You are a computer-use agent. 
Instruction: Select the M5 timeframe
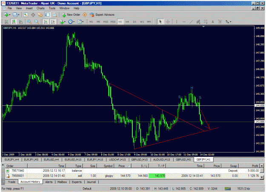click(98, 22)
